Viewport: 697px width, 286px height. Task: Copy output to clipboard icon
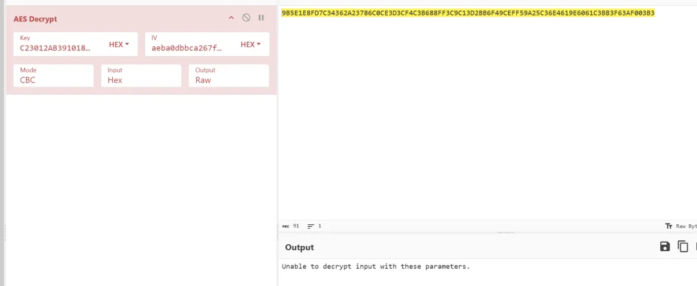pos(683,247)
